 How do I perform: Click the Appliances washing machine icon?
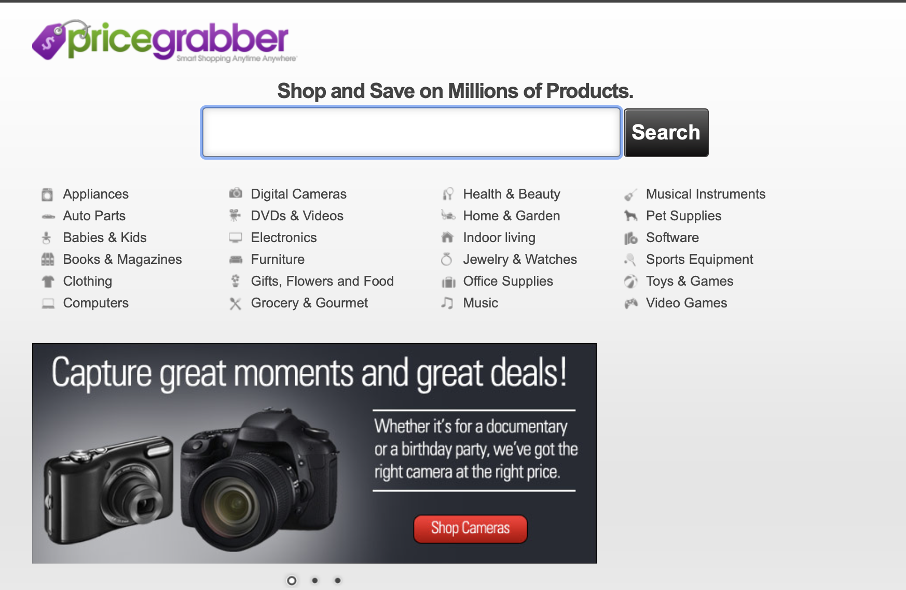coord(47,194)
